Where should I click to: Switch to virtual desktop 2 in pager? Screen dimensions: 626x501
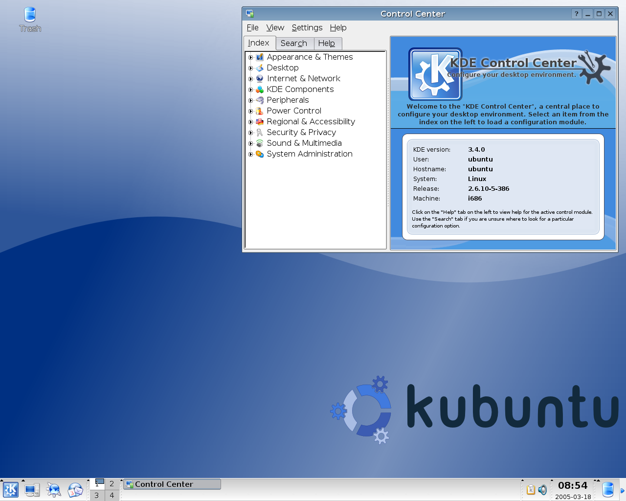pos(112,483)
